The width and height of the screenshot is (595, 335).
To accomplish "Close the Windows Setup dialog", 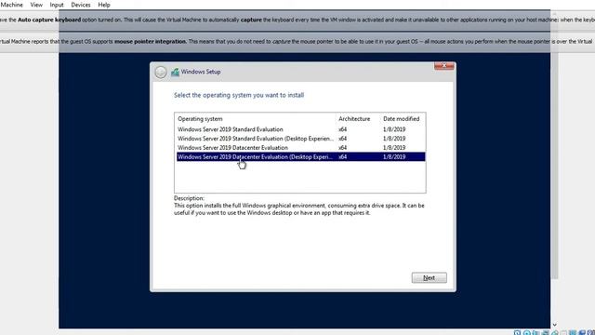I will (444, 66).
